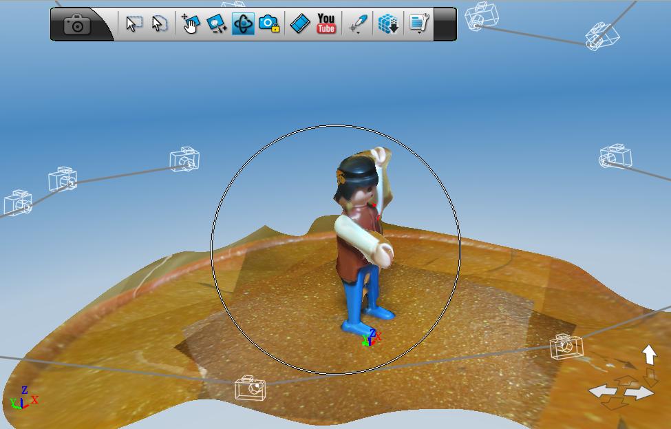Select the lasso selection tool
Viewport: 671px width, 429px height.
(x=160, y=23)
